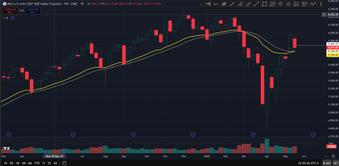Image resolution: width=339 pixels, height=166 pixels.
Task: Click the TradingView logo on chart
Action: click(x=6, y=148)
